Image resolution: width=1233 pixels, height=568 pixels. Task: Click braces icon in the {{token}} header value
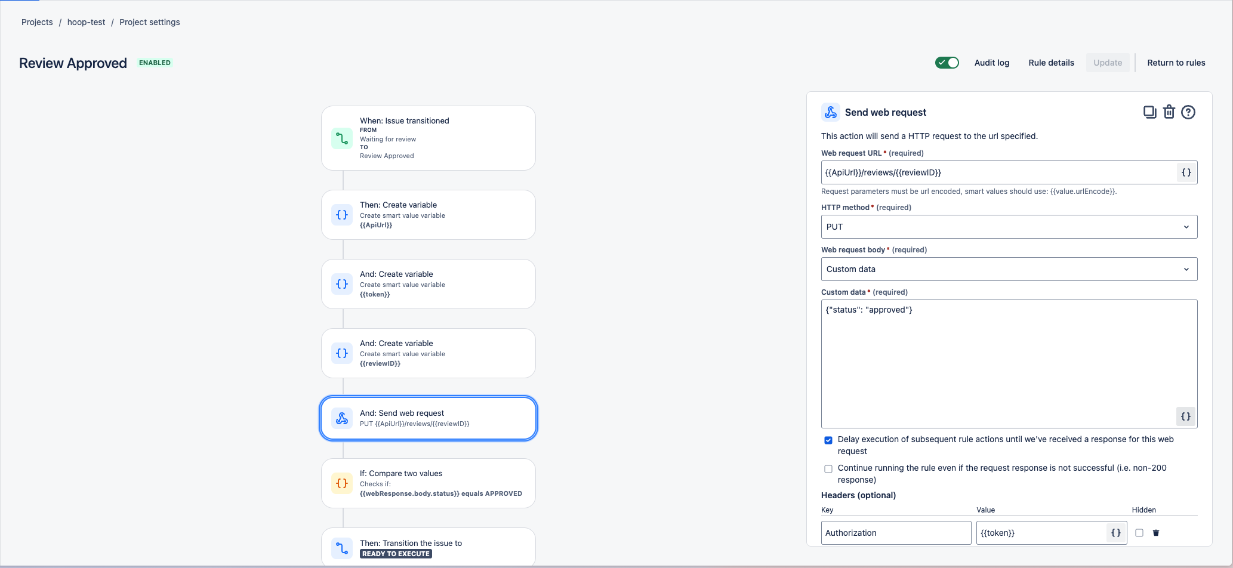(1116, 533)
